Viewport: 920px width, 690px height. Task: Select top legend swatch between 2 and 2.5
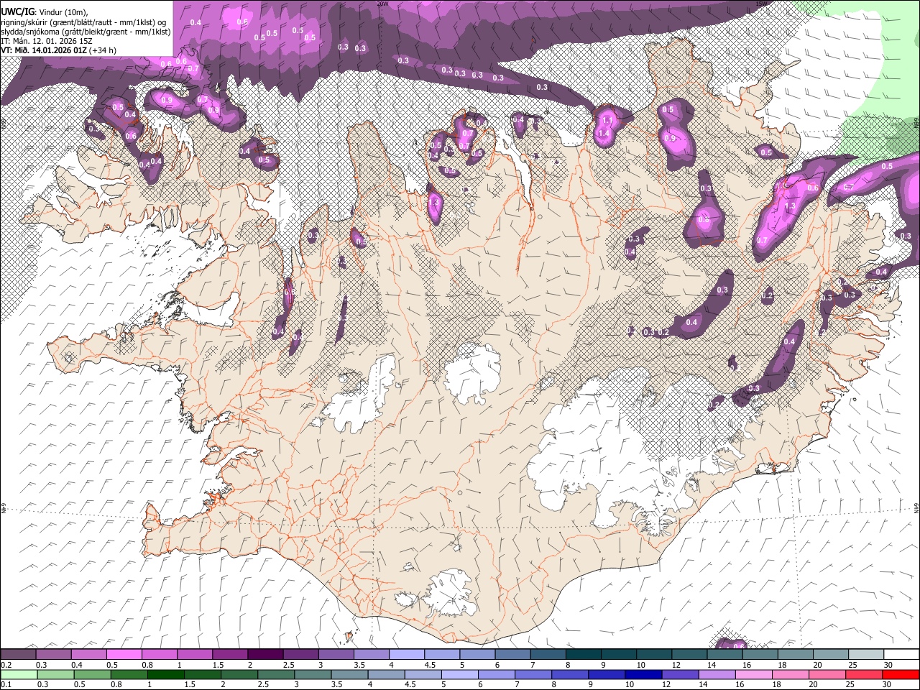[x=264, y=654]
